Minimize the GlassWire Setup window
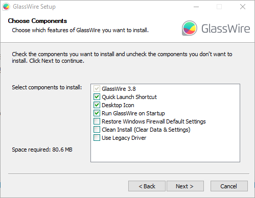This screenshot has height=198, width=255. click(x=196, y=7)
